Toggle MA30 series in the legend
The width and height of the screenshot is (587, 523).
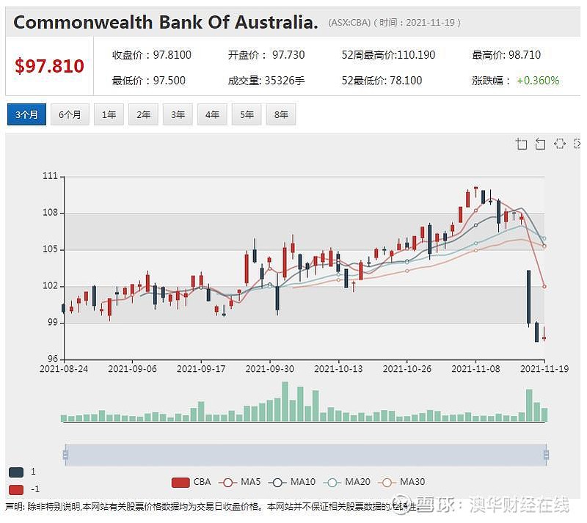tap(401, 482)
